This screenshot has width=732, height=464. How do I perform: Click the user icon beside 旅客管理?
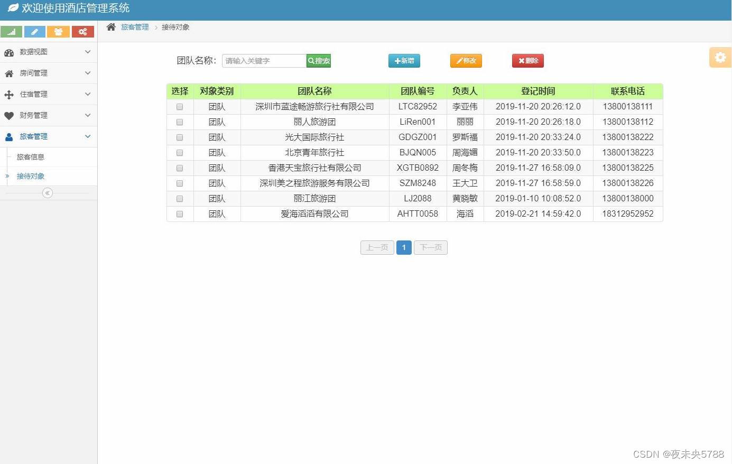(x=9, y=137)
